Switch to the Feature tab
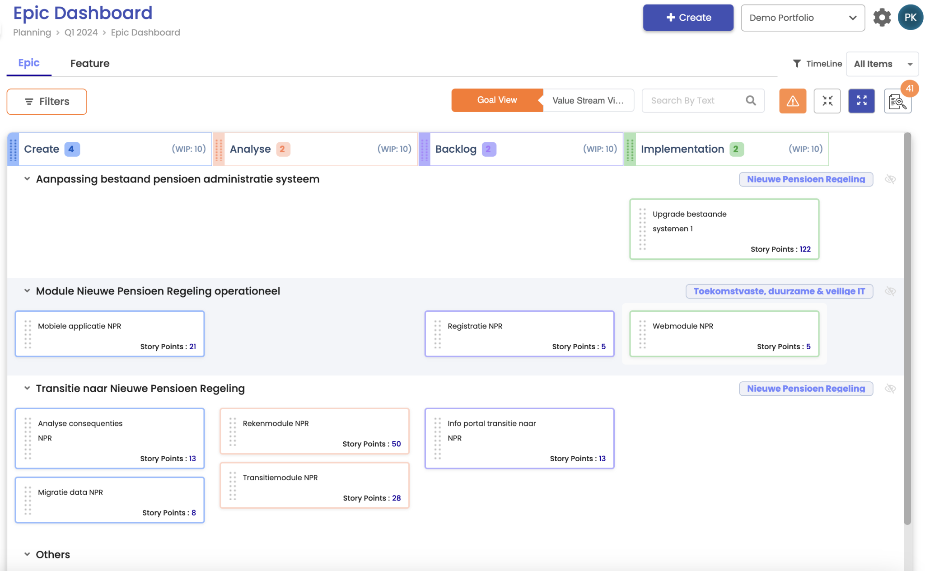 click(90, 63)
